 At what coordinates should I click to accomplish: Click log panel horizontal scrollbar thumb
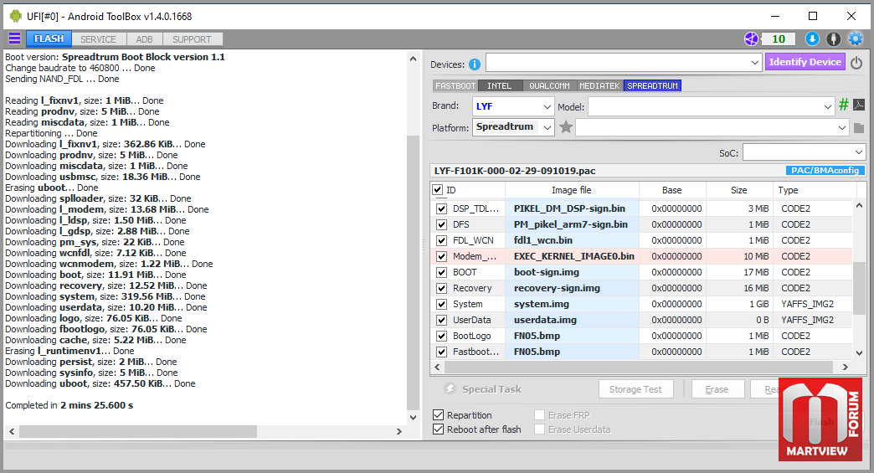coord(137,431)
